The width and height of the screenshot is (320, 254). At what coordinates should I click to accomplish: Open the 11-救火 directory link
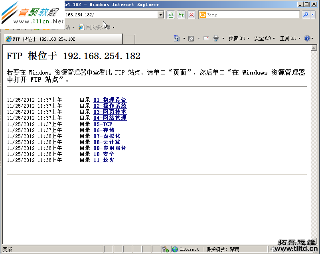coord(104,160)
